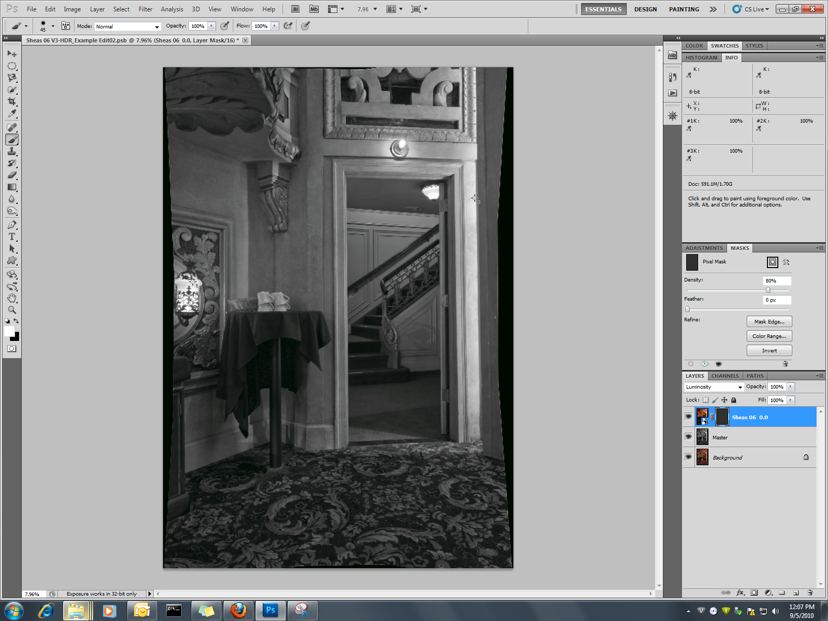Select the Gradient tool
The height and width of the screenshot is (621, 828).
click(12, 187)
